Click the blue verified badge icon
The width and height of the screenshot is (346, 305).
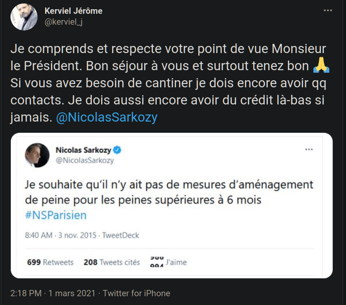click(x=118, y=150)
